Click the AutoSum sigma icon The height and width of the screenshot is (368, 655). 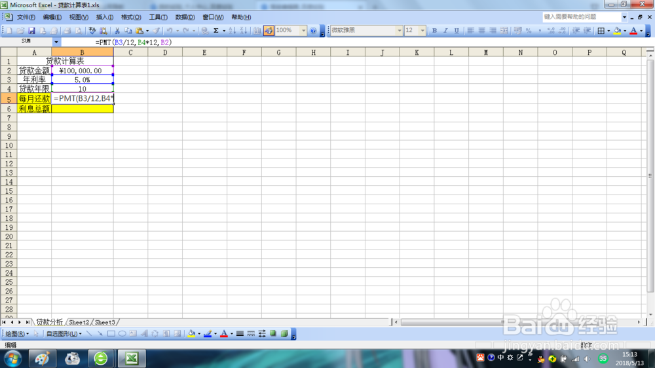216,31
